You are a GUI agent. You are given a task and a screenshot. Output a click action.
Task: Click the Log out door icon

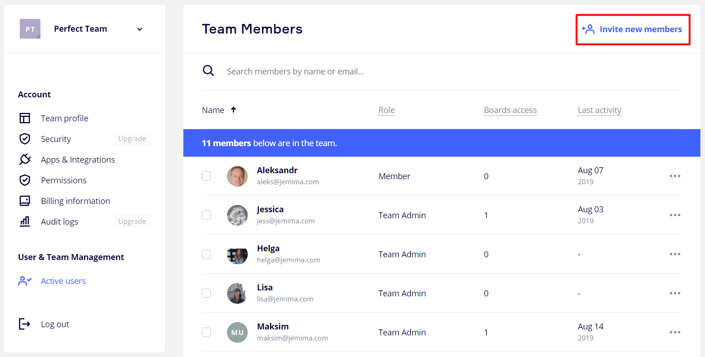click(24, 324)
